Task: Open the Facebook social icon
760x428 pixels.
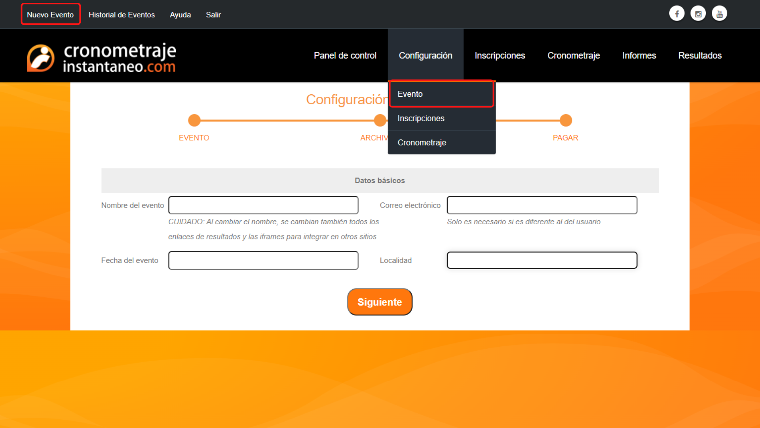Action: click(x=676, y=14)
